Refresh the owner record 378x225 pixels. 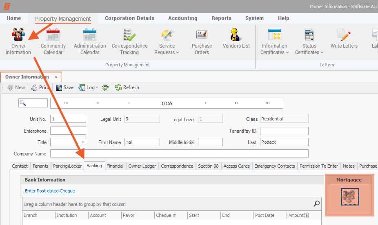coord(127,87)
